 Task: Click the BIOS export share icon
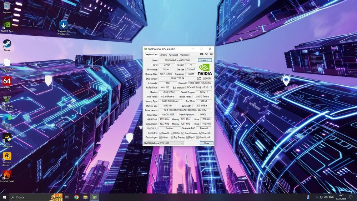coord(199,78)
